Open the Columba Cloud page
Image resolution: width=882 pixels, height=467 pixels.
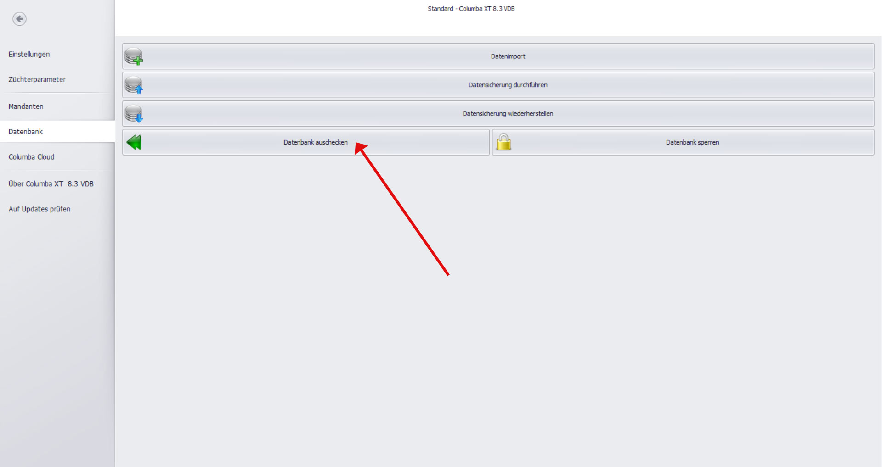(31, 157)
